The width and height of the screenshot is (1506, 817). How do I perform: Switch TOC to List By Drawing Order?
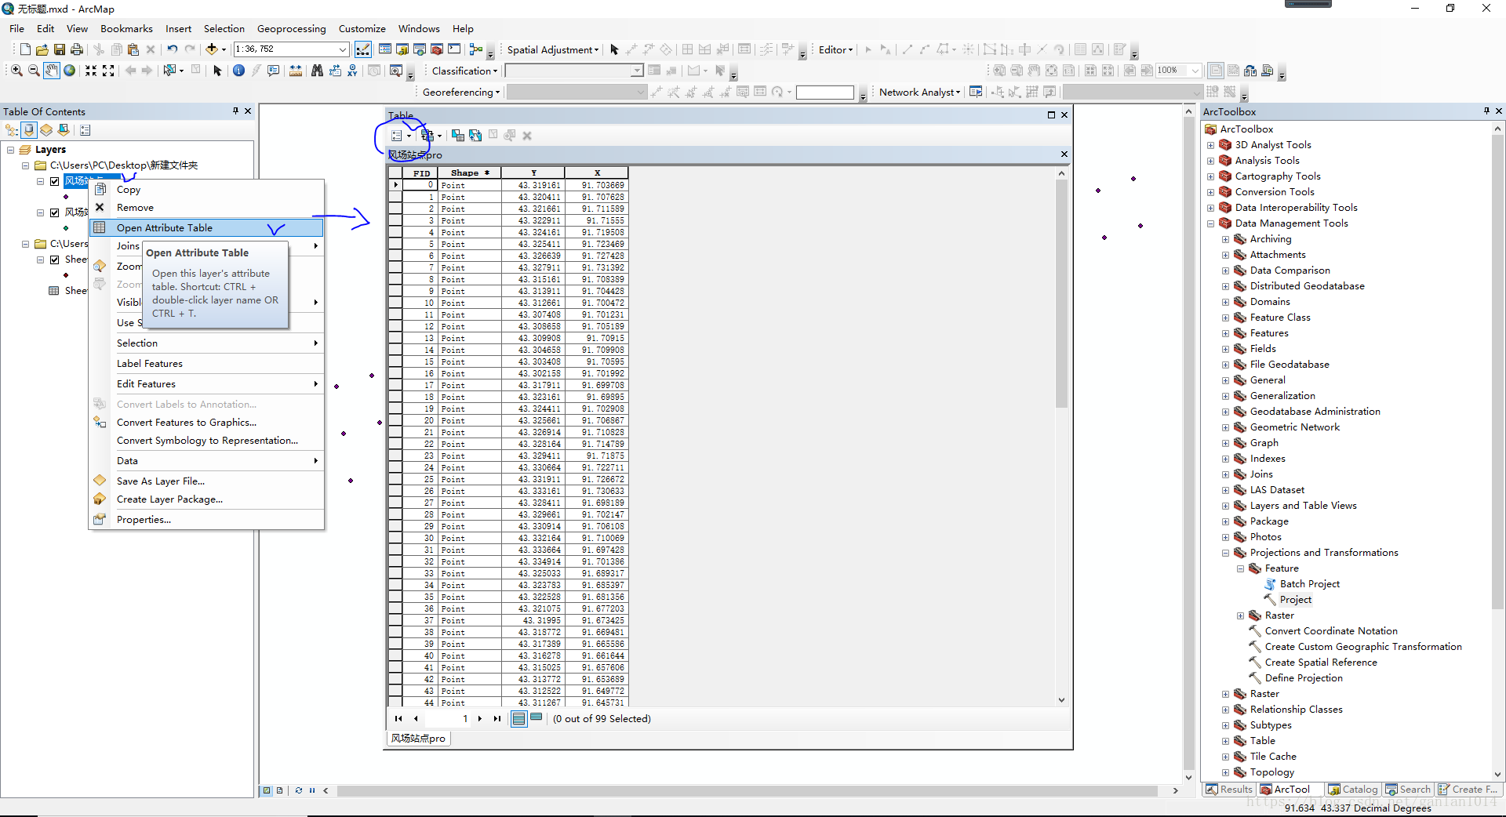(12, 130)
